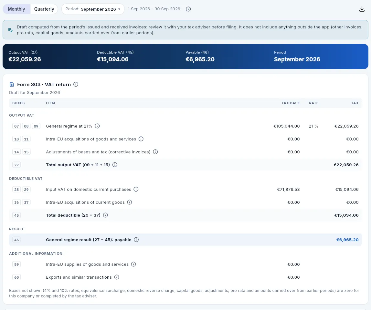Click the 'September 2026' period heading in banner
This screenshot has height=310, width=371.
click(x=297, y=59)
